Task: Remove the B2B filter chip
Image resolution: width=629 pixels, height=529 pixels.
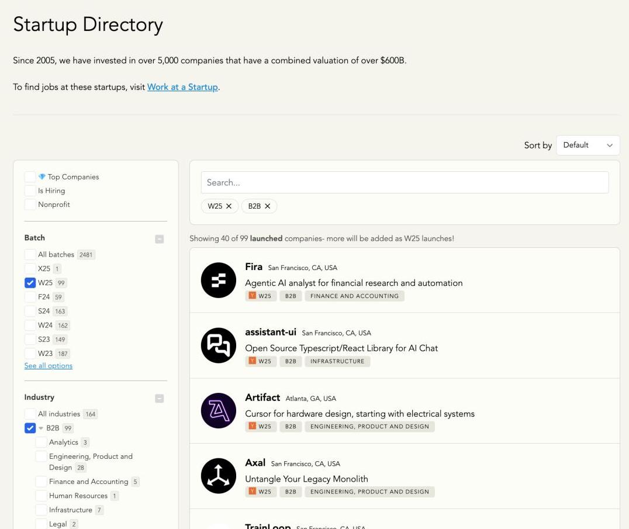Action: pyautogui.click(x=268, y=206)
